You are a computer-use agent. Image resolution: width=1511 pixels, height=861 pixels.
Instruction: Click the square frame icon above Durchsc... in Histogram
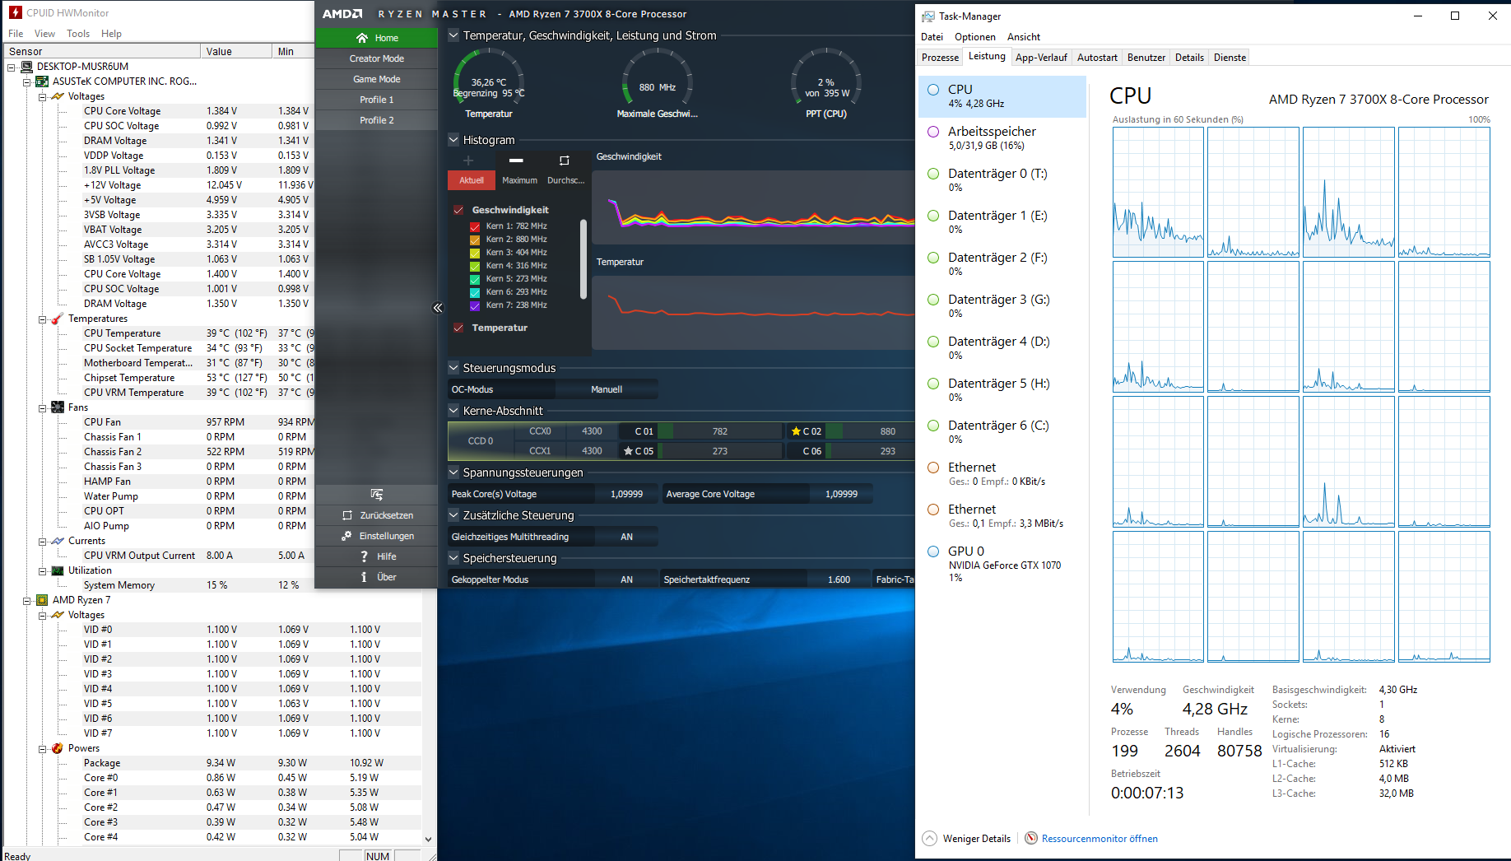[x=565, y=161]
